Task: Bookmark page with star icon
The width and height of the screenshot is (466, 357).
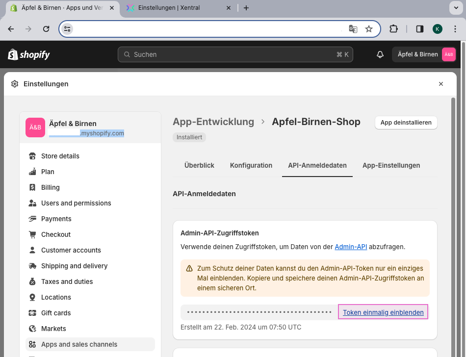Action: pos(369,29)
